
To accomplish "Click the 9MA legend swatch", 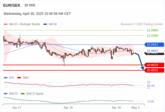I will pyautogui.click(x=19, y=78).
